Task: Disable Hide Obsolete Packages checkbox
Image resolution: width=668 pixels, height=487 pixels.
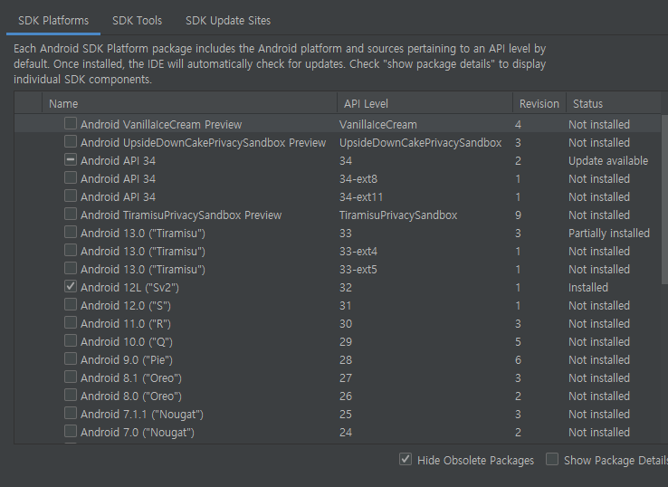Action: [x=406, y=459]
